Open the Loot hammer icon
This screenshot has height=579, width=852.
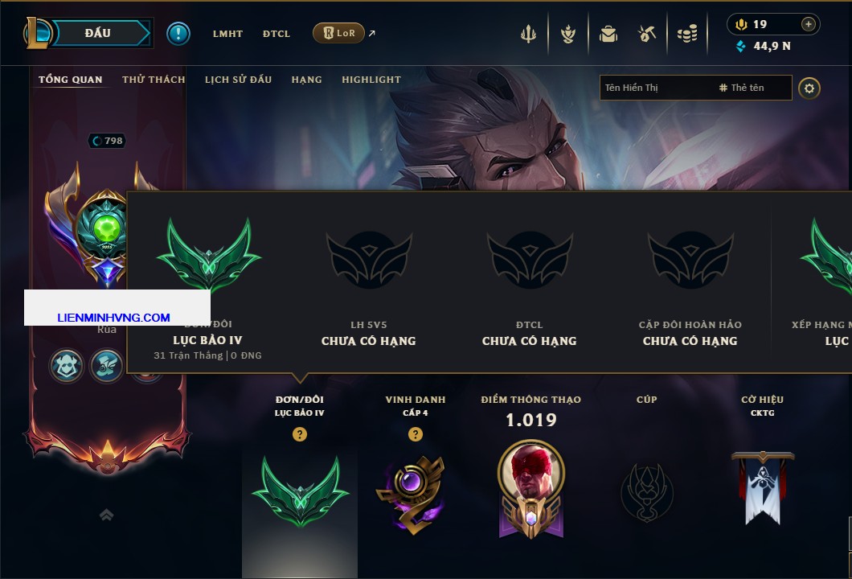pos(646,35)
